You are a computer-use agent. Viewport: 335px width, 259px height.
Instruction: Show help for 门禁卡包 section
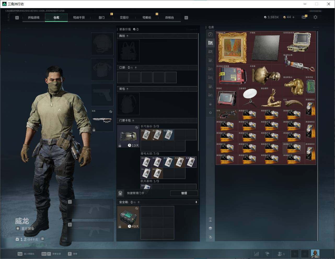click(x=133, y=121)
